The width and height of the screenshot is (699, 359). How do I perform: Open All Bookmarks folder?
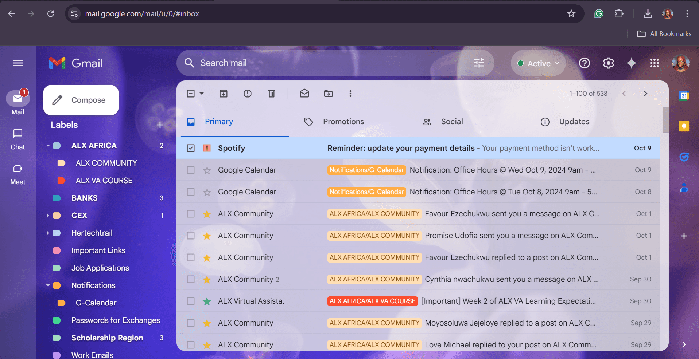click(664, 34)
